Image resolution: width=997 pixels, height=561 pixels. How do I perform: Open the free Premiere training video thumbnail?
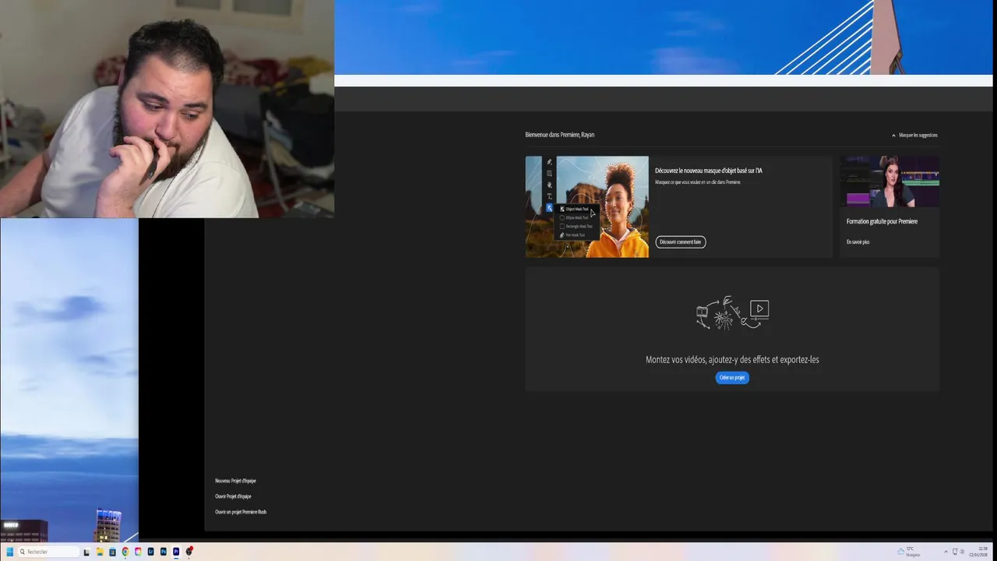[x=890, y=181]
